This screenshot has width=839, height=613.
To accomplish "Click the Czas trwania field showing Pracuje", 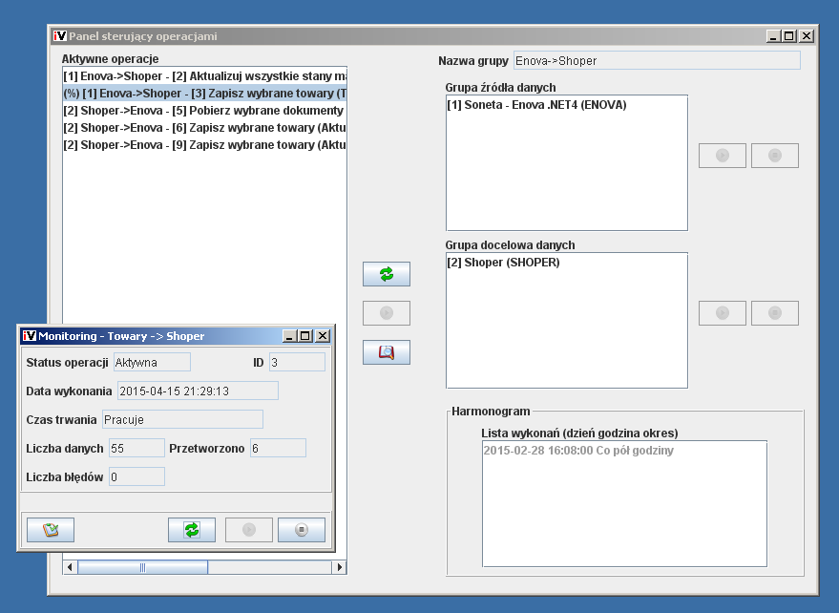I will (182, 420).
